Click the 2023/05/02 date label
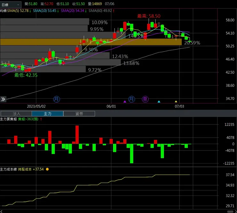The image size is (237, 213). tap(36, 106)
